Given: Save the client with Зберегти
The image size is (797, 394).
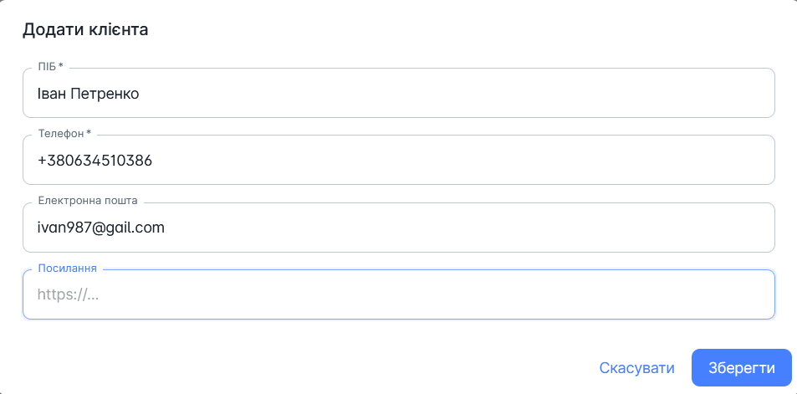Looking at the screenshot, I should click(742, 367).
